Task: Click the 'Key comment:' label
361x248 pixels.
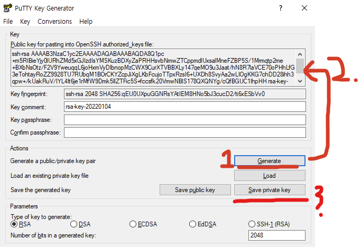Action: coord(28,107)
